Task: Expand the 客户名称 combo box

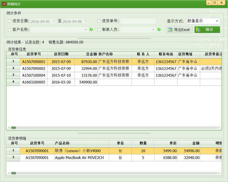Action: click(x=85, y=30)
